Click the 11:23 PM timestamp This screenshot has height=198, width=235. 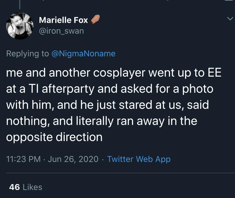(x=24, y=159)
